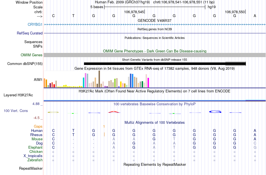
Task: Click the Zebrafish species label
Action: [35, 160]
